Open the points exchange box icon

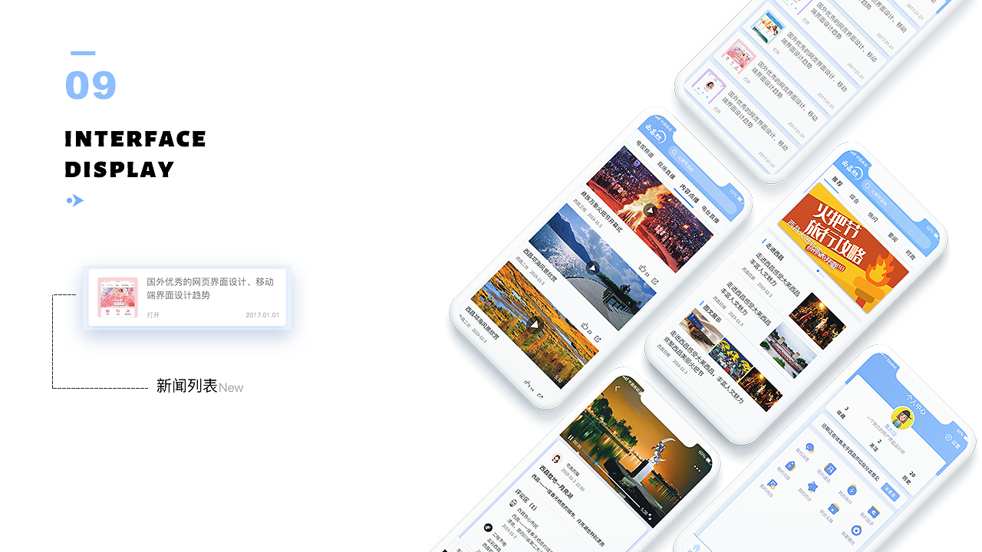(x=835, y=508)
